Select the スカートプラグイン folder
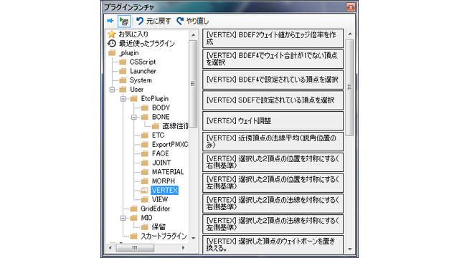The height and width of the screenshot is (258, 459). coord(164,236)
